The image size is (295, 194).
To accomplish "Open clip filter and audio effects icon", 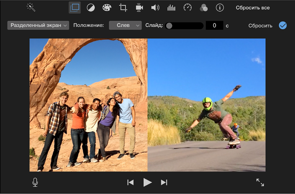I will [x=204, y=8].
